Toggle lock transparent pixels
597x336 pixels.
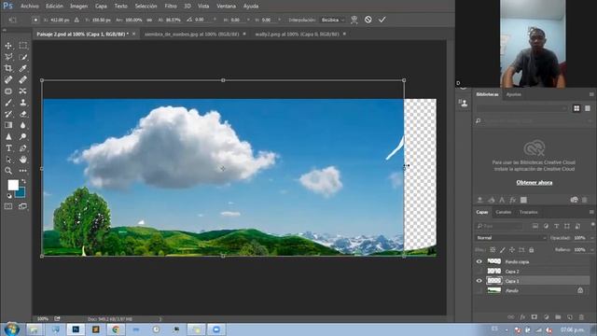[493, 250]
